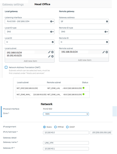The image size is (117, 154).
Task: Click green status dot for NET_DMZ row
Action: point(83,88)
